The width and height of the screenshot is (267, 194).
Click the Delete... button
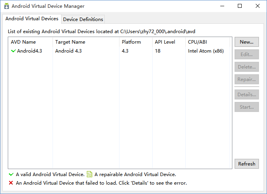point(246,67)
